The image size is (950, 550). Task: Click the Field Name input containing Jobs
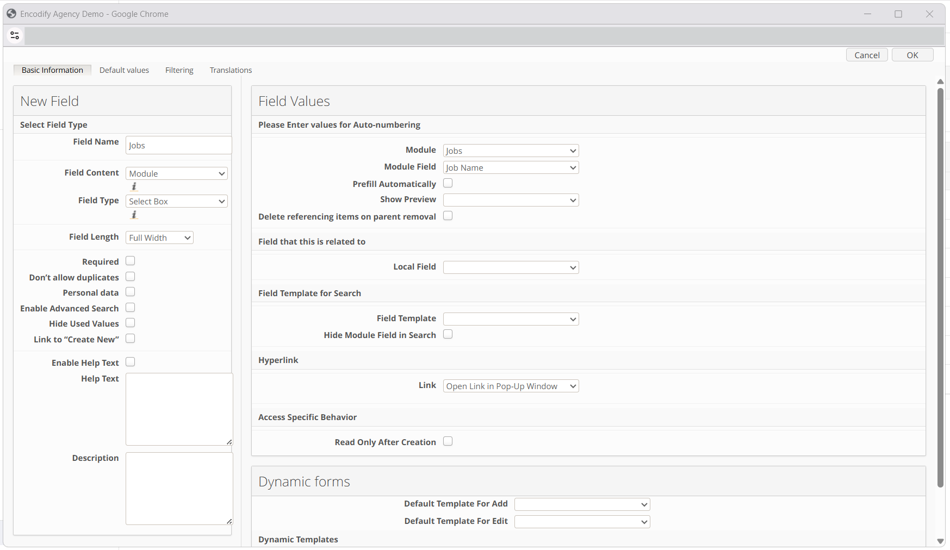[x=179, y=145]
